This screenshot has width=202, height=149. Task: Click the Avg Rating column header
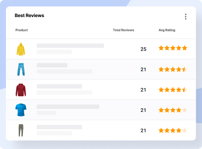167,30
